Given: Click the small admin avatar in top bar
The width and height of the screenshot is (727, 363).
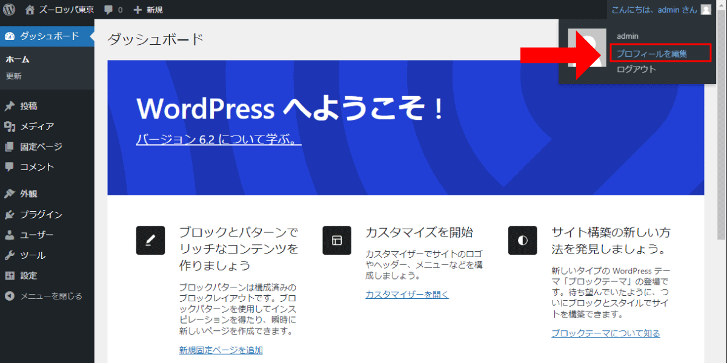Looking at the screenshot, I should pos(706,10).
